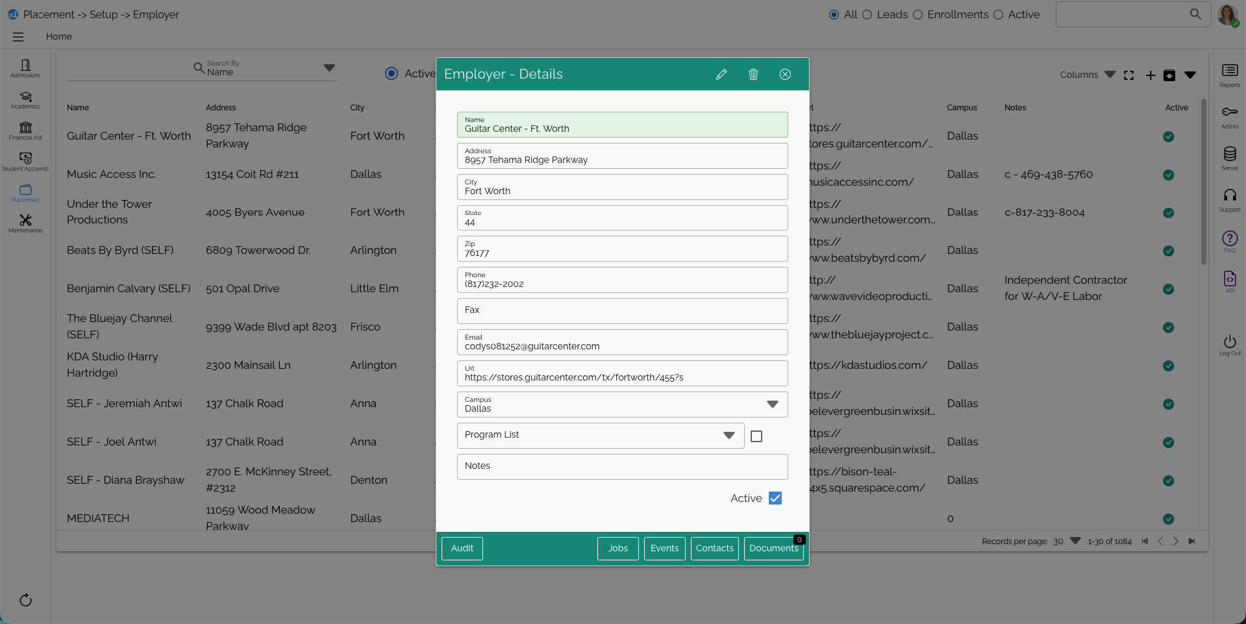Click the Log Out power icon
The image size is (1246, 624).
click(x=1229, y=344)
